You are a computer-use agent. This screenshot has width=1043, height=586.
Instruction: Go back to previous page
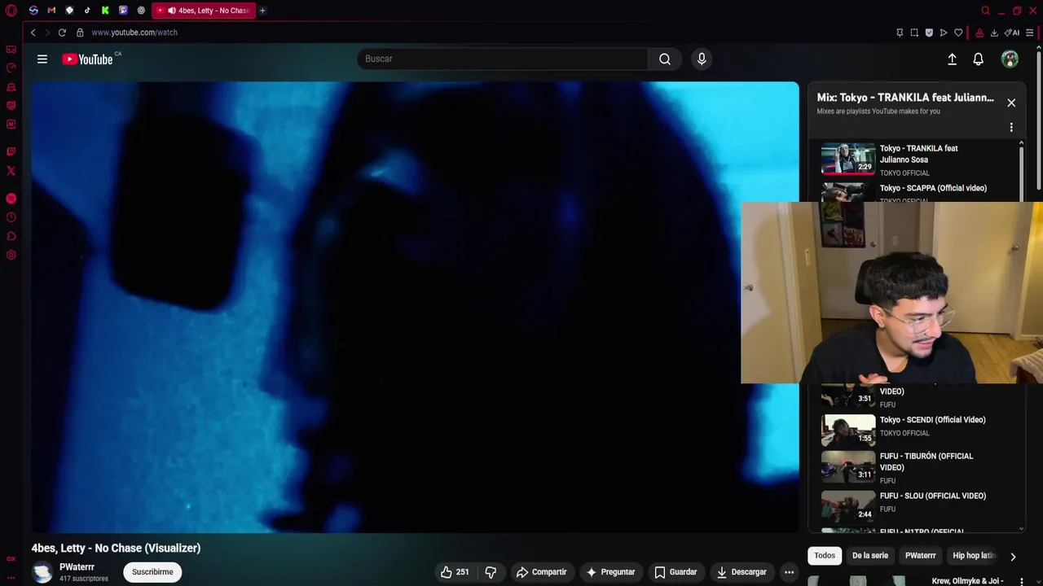pyautogui.click(x=33, y=33)
